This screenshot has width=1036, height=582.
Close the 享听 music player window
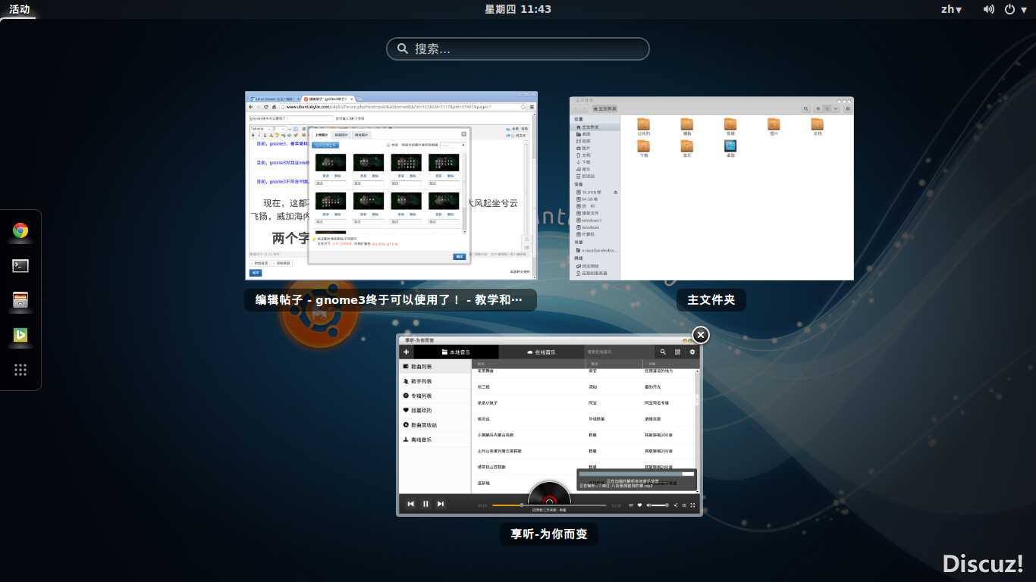tap(701, 335)
